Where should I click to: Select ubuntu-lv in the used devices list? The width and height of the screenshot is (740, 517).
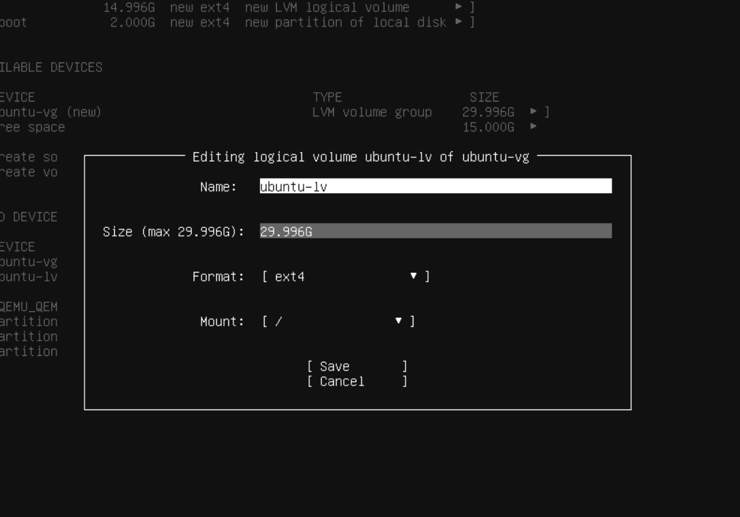coord(29,277)
